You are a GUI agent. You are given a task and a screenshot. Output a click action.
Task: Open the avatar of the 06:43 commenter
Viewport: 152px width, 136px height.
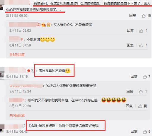point(2,128)
